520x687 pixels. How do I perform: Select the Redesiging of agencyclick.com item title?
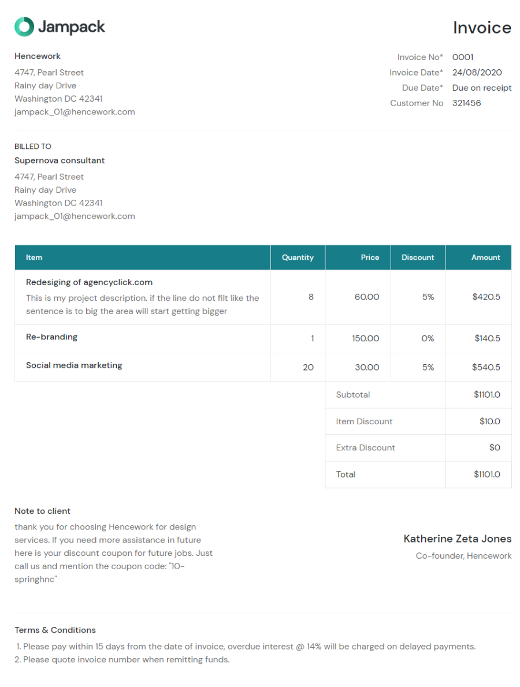(89, 282)
